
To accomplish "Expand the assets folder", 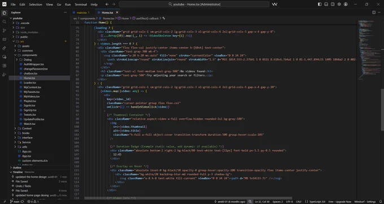I will (15, 46).
